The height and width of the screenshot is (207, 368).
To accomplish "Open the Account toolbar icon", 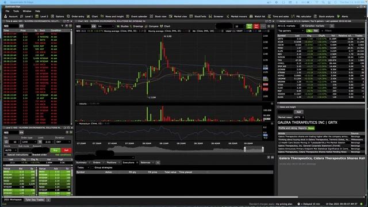I will click(11, 17).
